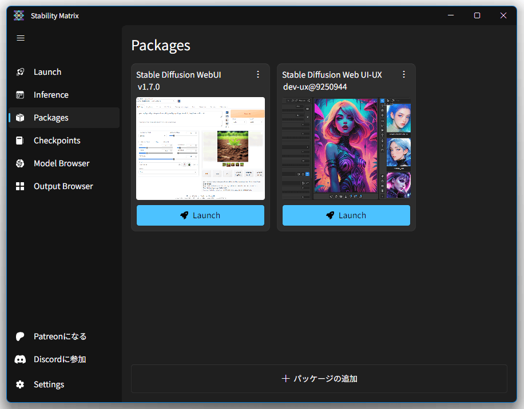The height and width of the screenshot is (409, 524).
Task: Click the Stable Diffusion WebUI card title
Action: (x=178, y=75)
